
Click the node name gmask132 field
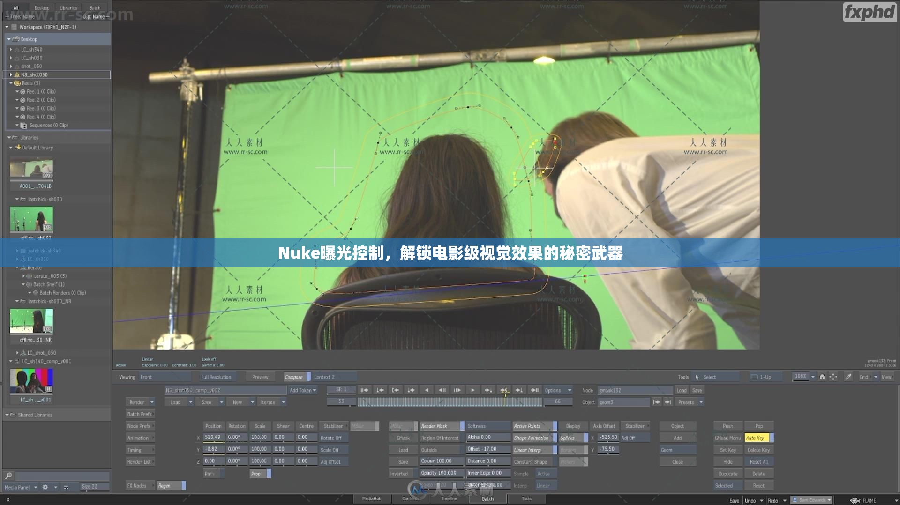coord(635,390)
